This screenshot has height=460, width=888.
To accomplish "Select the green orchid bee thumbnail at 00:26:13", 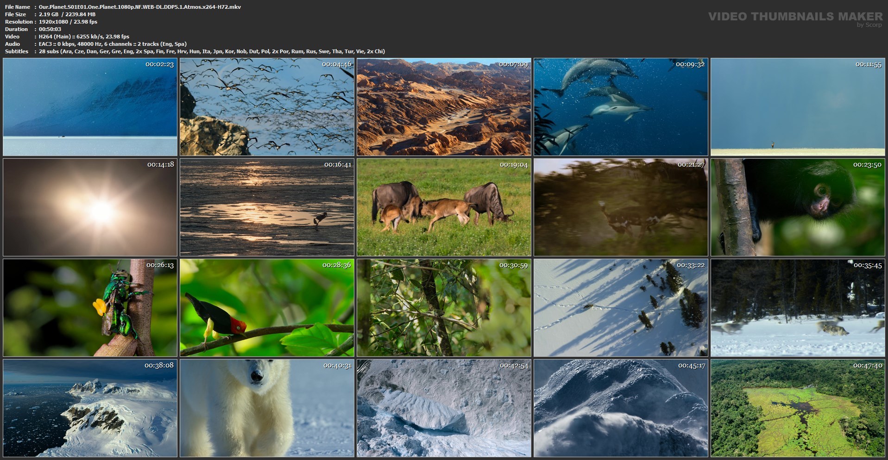I will 90,308.
